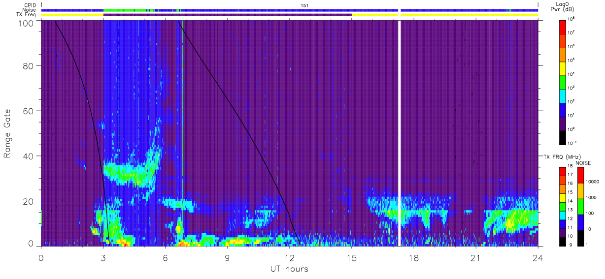This screenshot has height=279, width=605.
Task: Pick the blue swatch in NOISE colorbar
Action: [x=580, y=222]
